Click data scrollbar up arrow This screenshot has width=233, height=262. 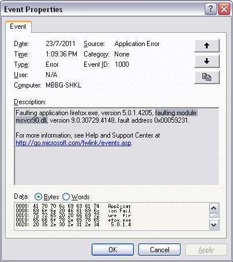click(214, 208)
